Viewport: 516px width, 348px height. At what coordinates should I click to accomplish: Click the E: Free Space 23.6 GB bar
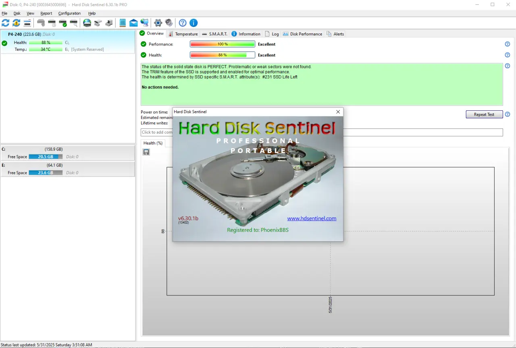[46, 172]
